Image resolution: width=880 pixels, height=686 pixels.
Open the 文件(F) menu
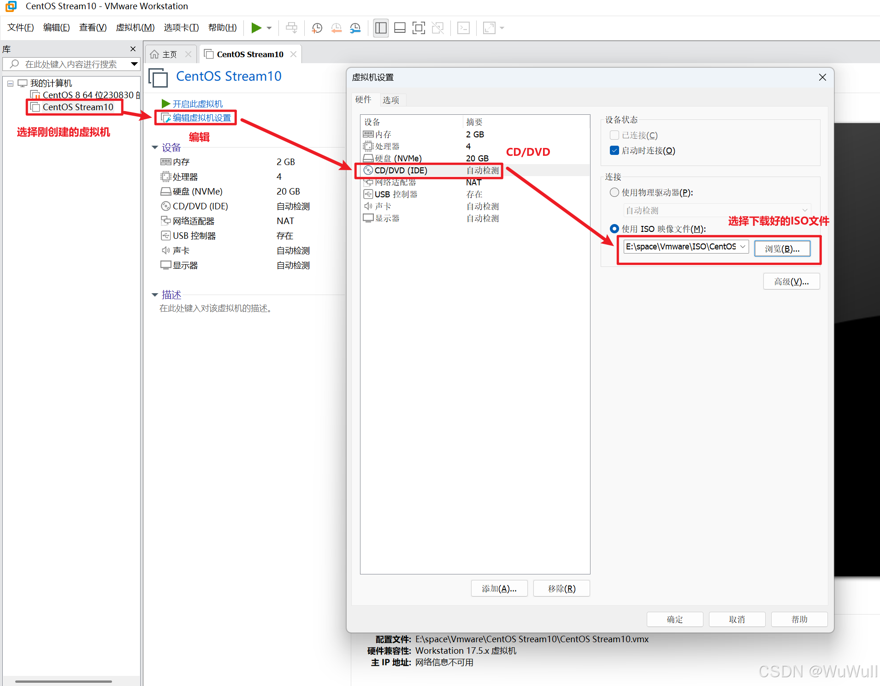point(21,28)
